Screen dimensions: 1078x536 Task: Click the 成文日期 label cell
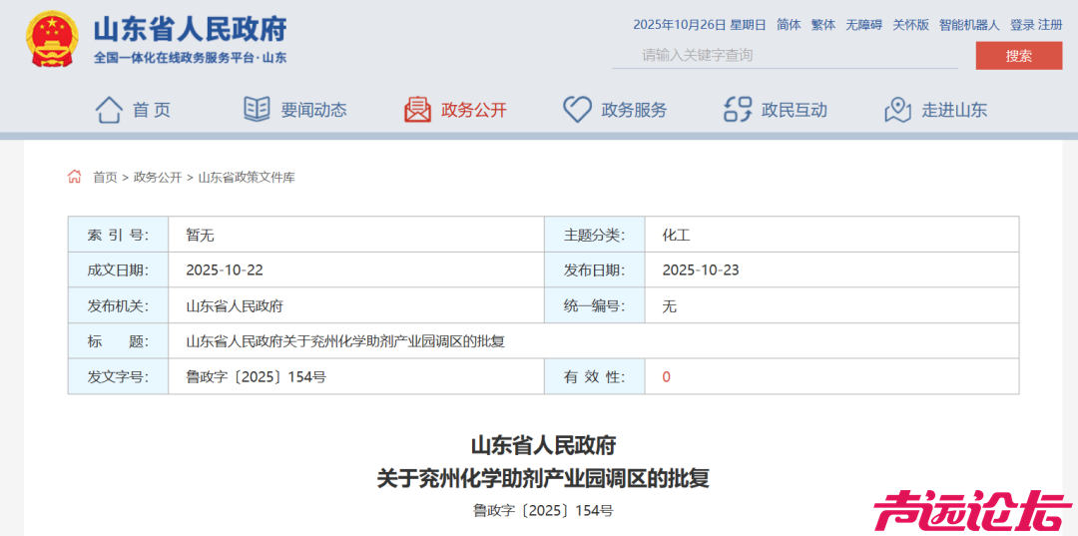(x=118, y=270)
